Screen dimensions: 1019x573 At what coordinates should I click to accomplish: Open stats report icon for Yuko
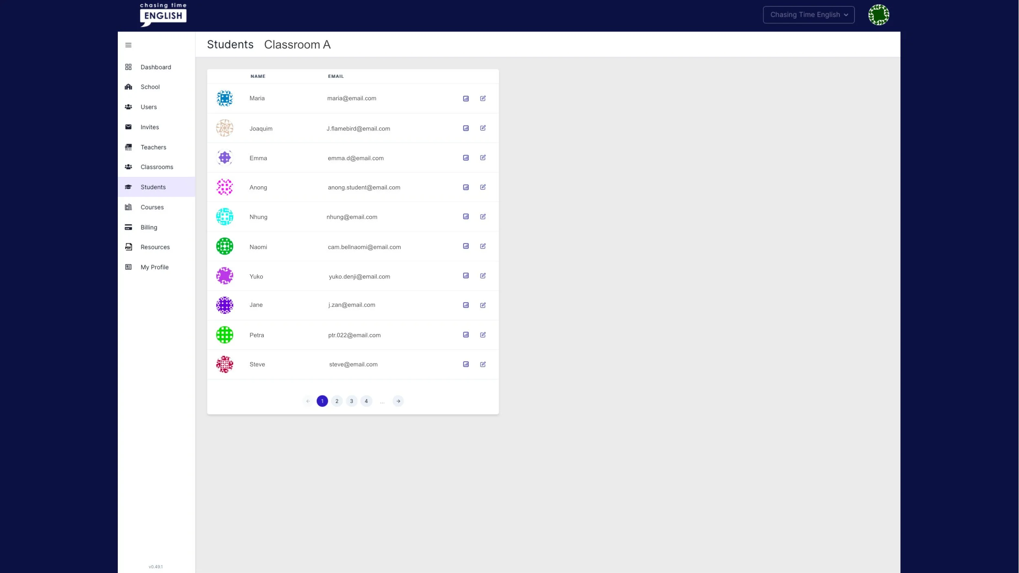click(x=466, y=276)
